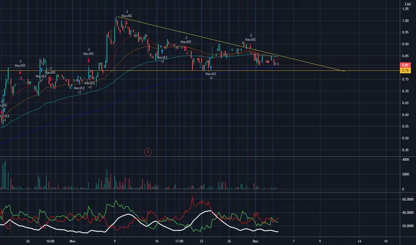The width and height of the screenshot is (416, 245).
Task: Click the 0.85 price axis label
Action: point(405,56)
